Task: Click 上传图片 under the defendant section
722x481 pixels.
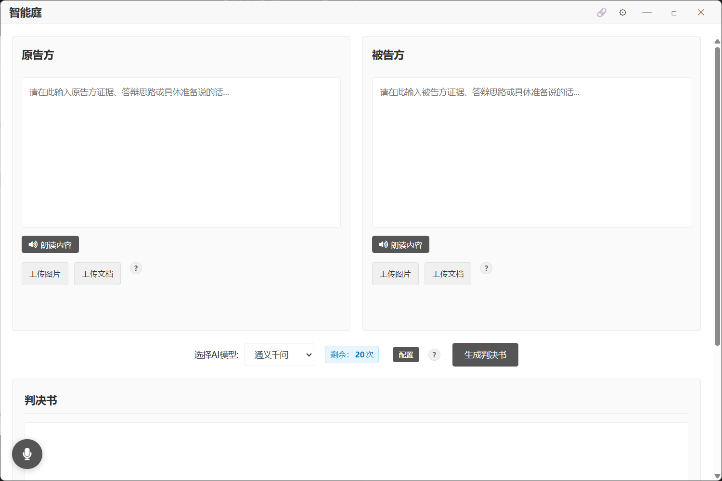Action: tap(395, 273)
